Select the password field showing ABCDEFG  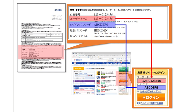151,87
